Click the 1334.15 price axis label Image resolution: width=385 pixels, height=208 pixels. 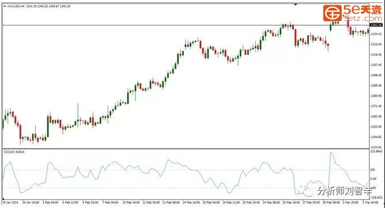tap(376, 34)
